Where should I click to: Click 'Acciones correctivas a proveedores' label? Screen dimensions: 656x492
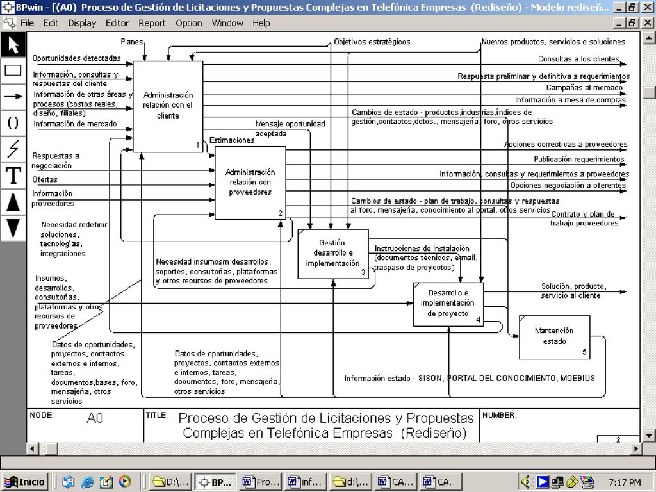566,144
